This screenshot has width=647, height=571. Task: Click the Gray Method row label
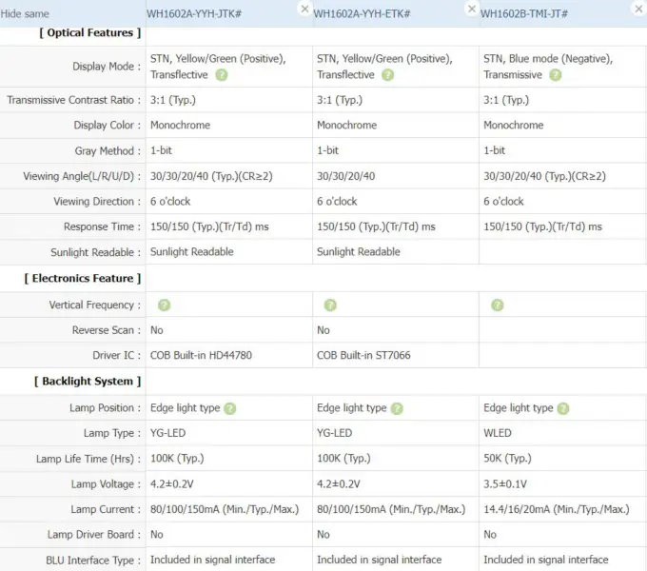(x=108, y=151)
